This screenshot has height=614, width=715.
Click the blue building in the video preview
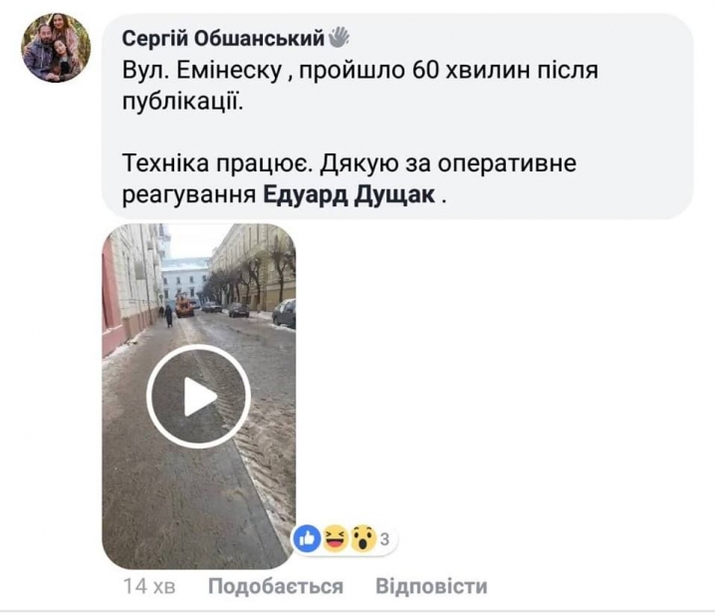186,281
